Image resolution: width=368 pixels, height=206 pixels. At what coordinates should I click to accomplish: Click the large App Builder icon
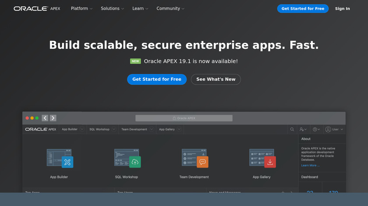(x=60, y=158)
